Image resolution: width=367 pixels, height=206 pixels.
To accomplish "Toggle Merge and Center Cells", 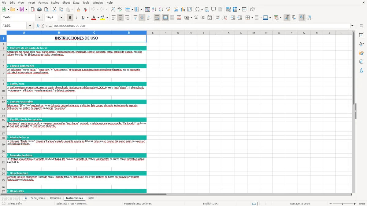I will pos(165,18).
